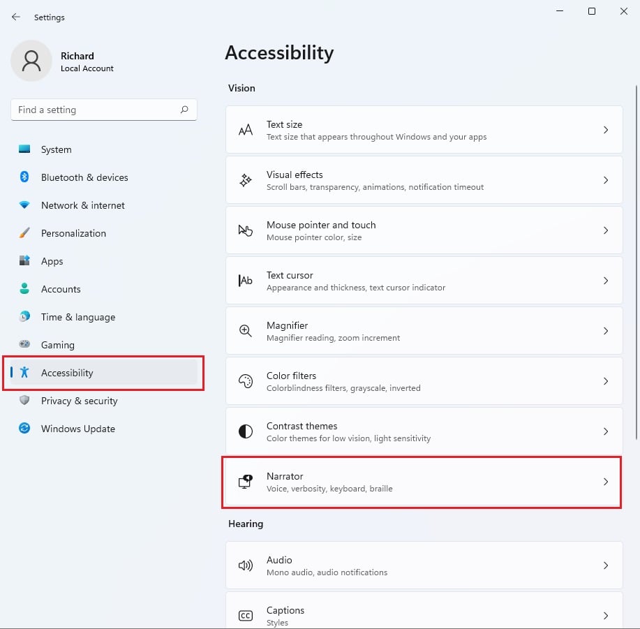640x629 pixels.
Task: Click the Local Account text
Action: pos(87,68)
